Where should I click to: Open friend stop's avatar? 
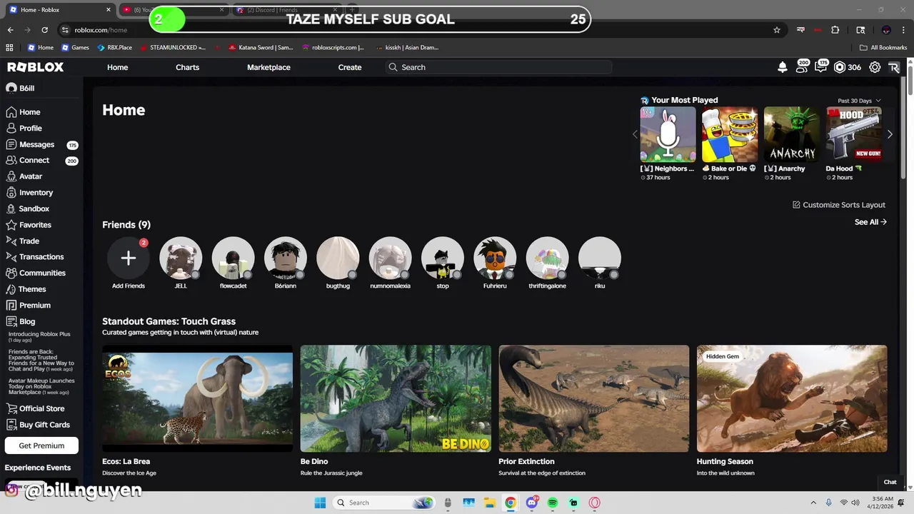pyautogui.click(x=443, y=258)
